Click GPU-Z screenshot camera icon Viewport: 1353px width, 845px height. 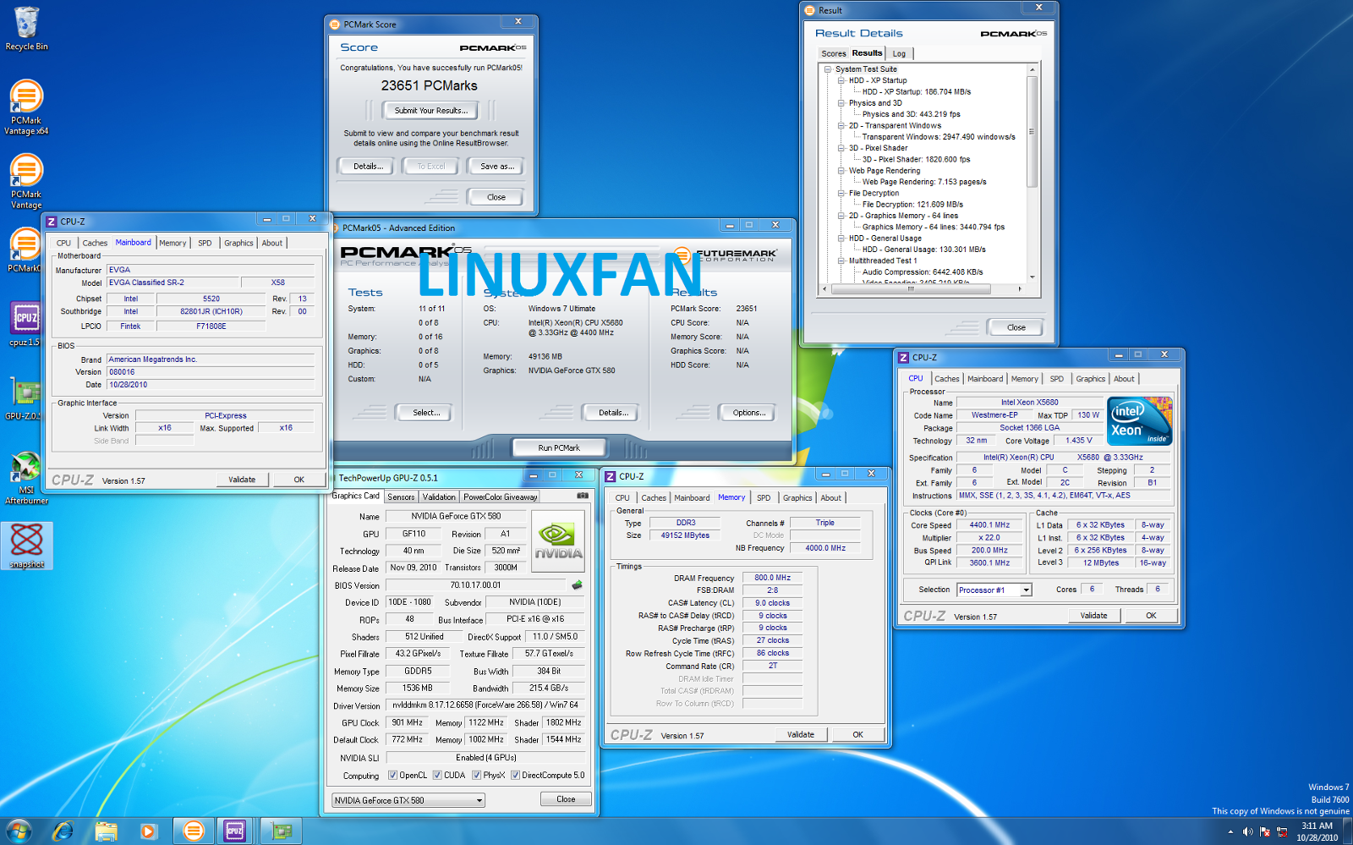583,496
